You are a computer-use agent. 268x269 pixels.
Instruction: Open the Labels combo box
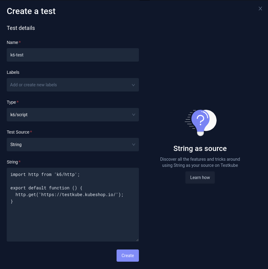[73, 85]
